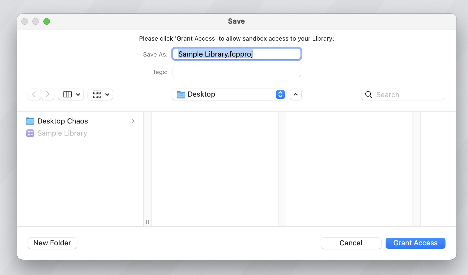The width and height of the screenshot is (468, 275).
Task: Click the Desktop folder icon in location popup
Action: [181, 94]
